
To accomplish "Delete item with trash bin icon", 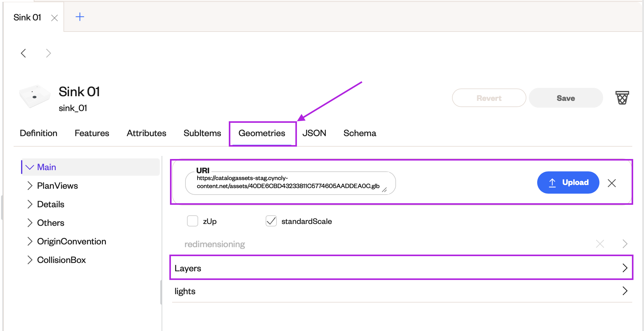I will [622, 98].
